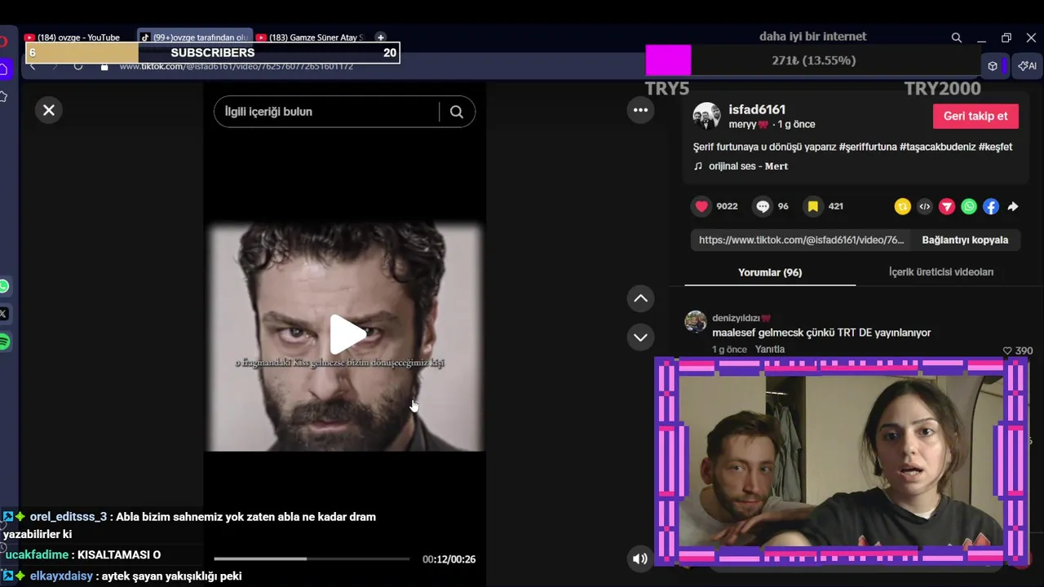
Task: Click the 'Geri takip et' follow button
Action: tap(975, 116)
